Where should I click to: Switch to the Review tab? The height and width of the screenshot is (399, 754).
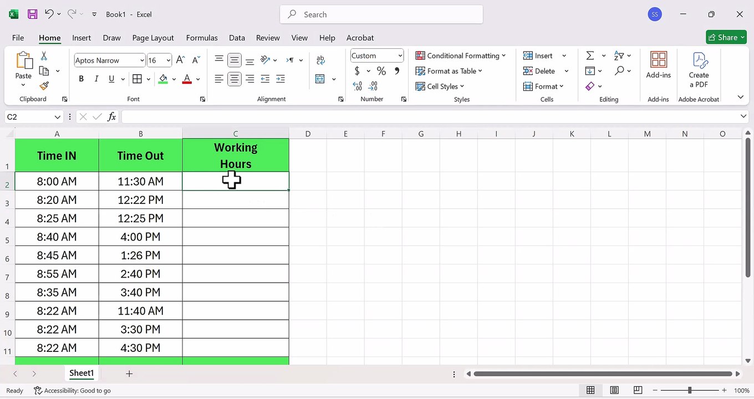(268, 38)
